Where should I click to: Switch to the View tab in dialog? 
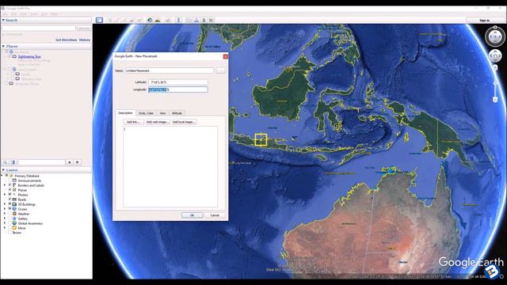[x=162, y=113]
